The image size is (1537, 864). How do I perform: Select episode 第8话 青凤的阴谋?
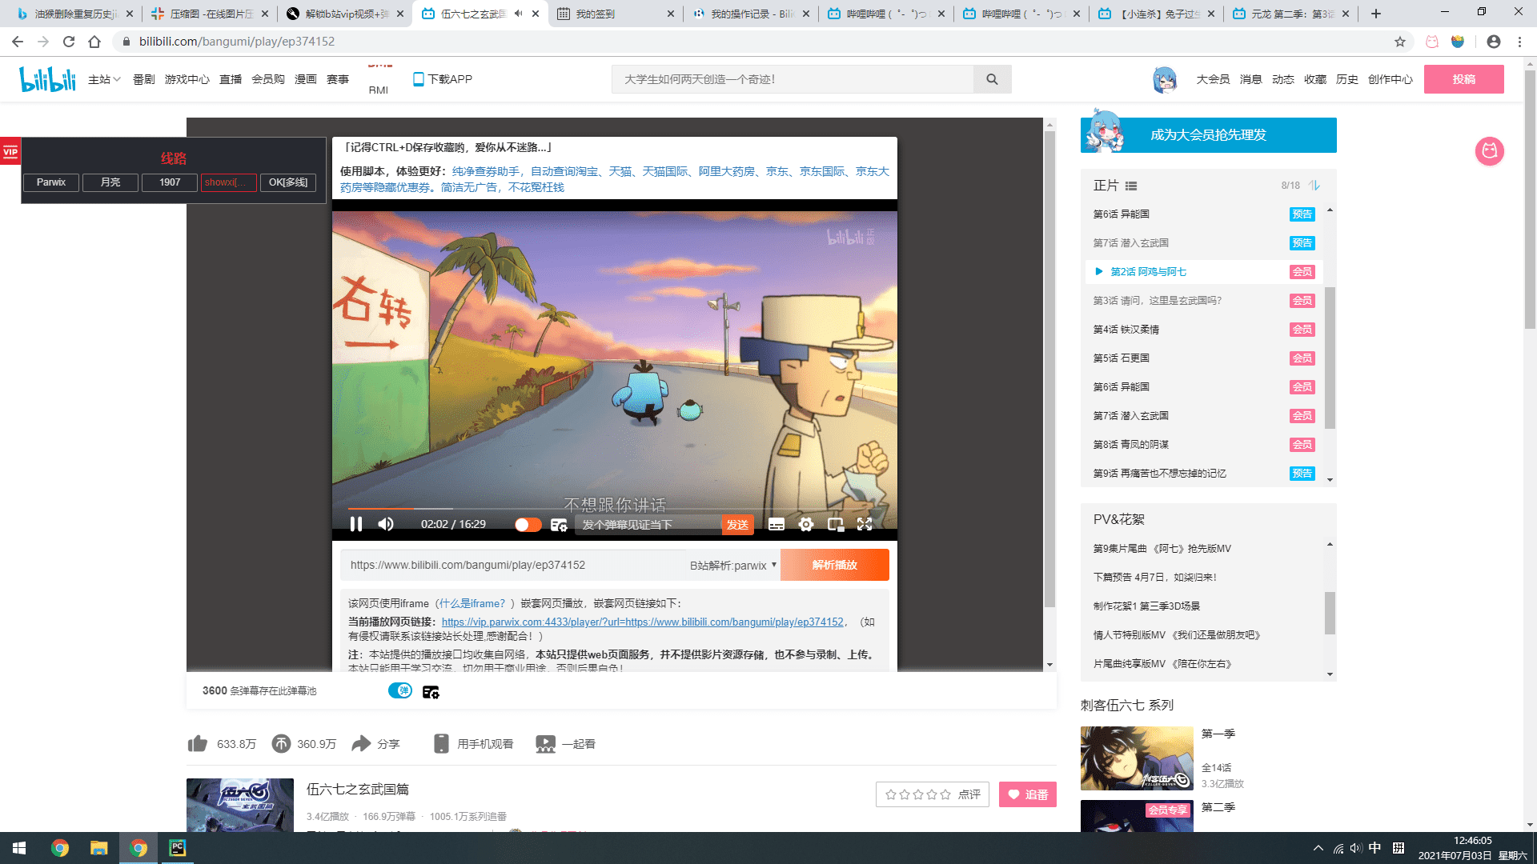1203,445
